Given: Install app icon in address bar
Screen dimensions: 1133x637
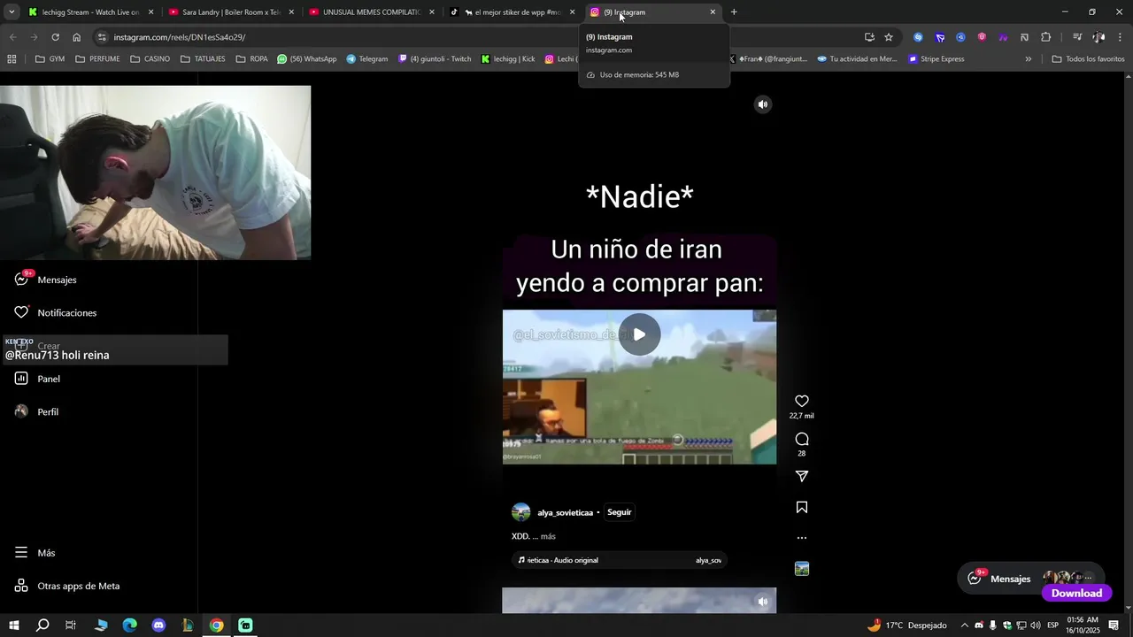Looking at the screenshot, I should (x=869, y=37).
